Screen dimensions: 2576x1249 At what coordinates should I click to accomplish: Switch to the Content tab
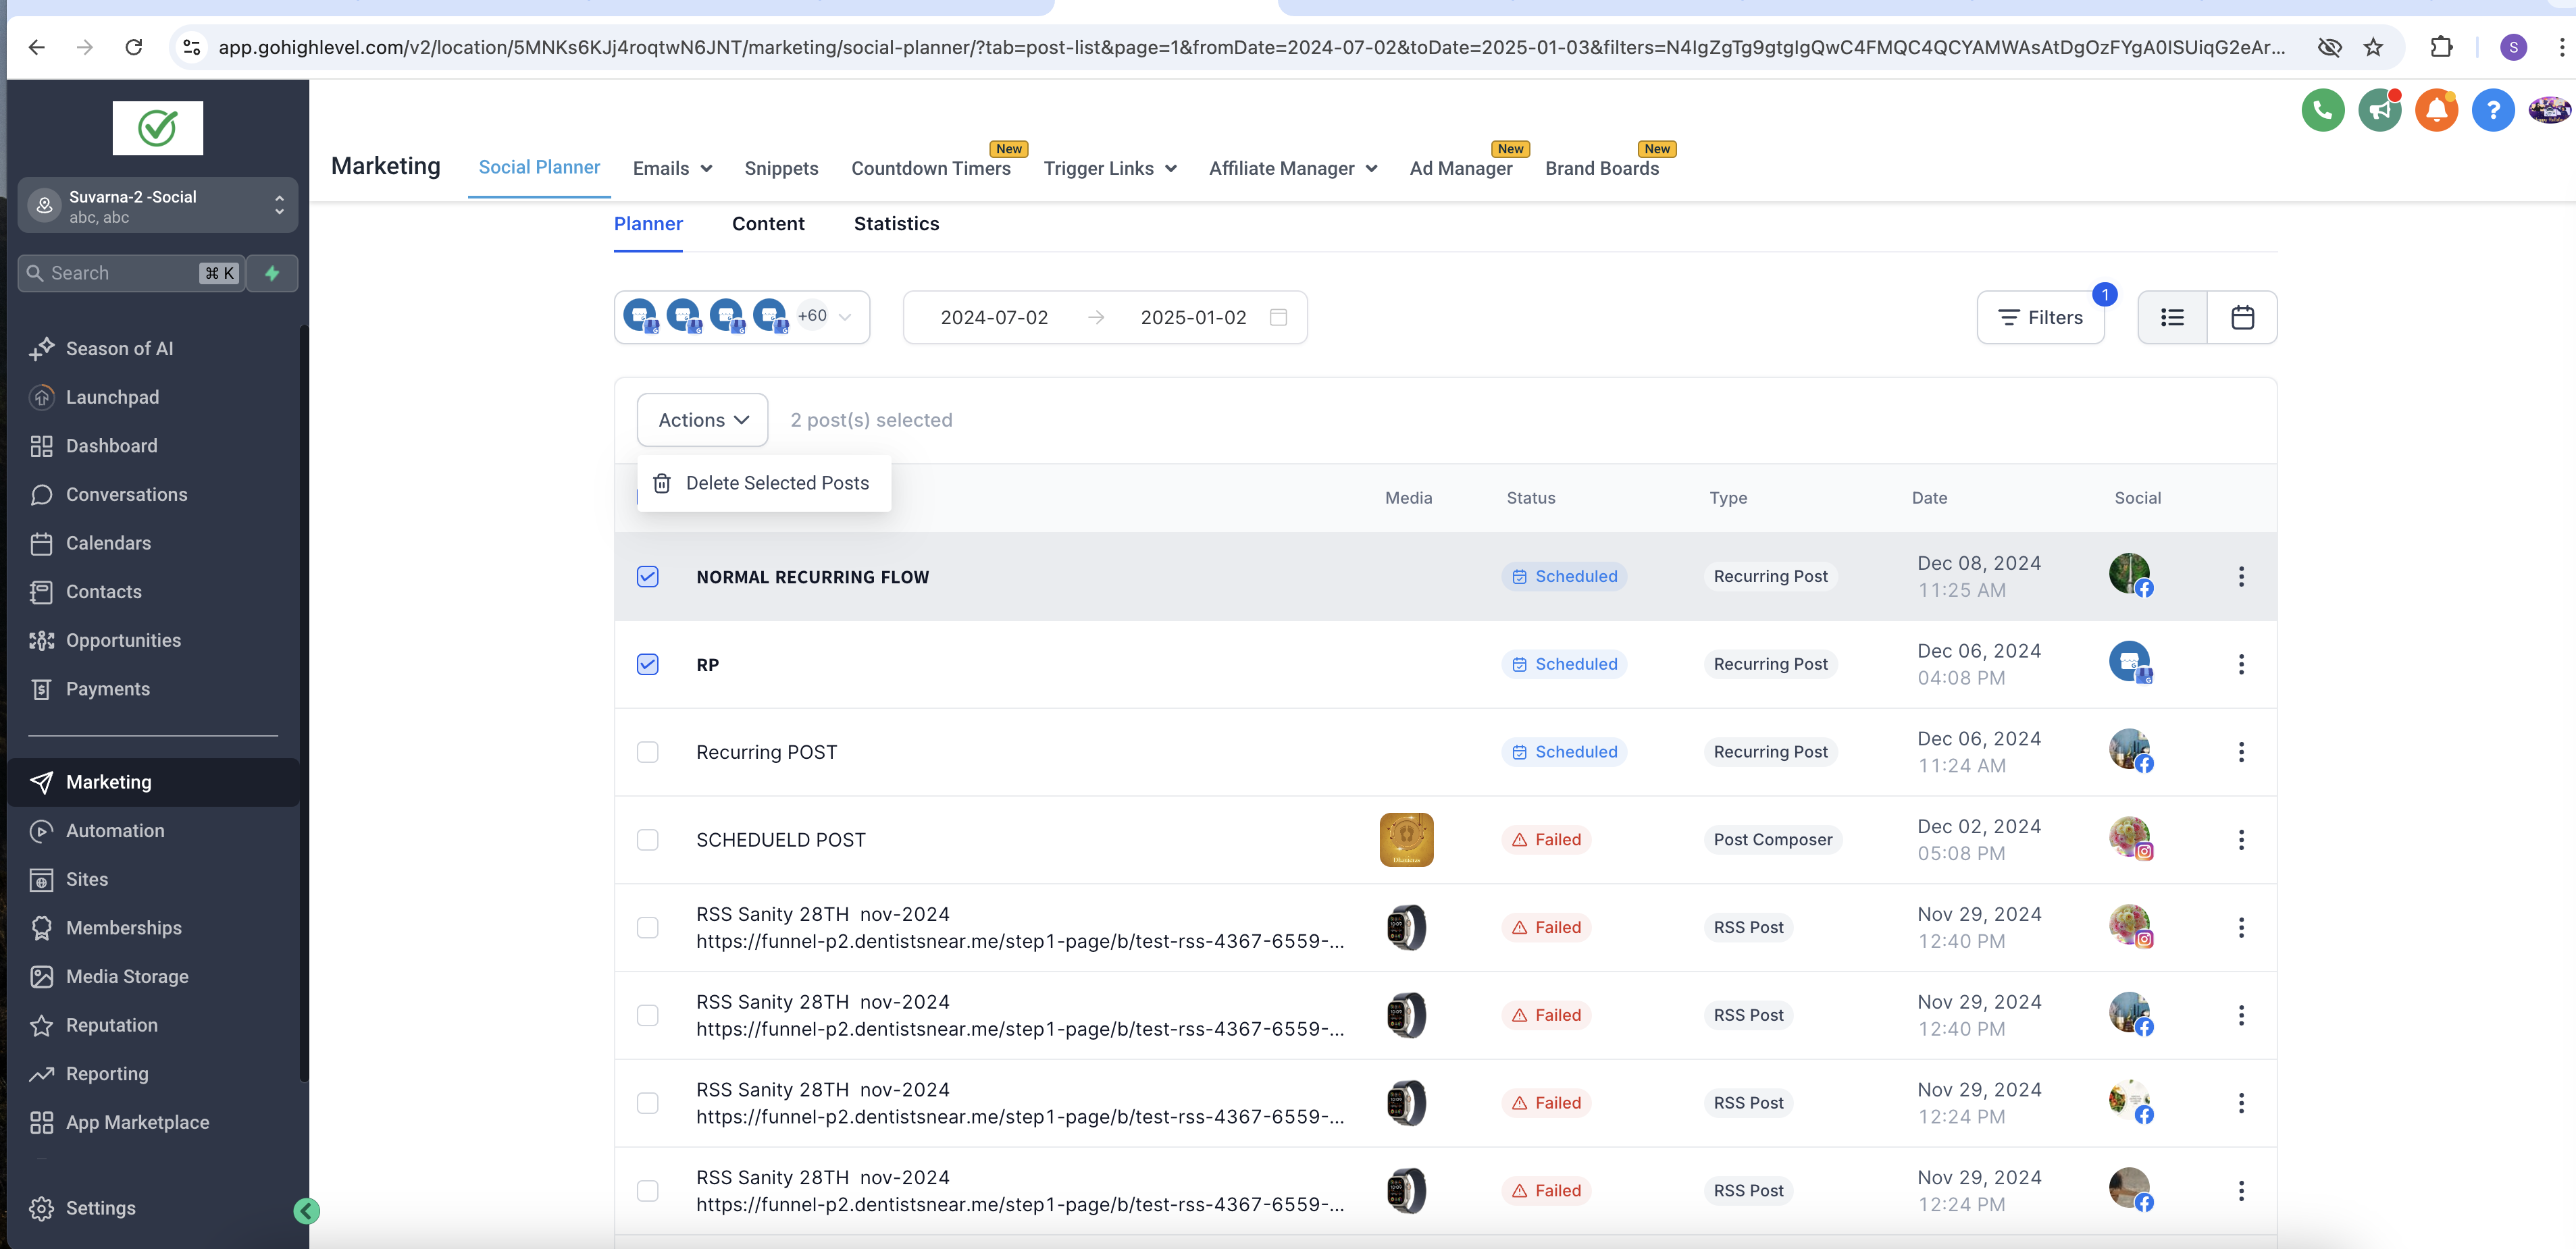pos(768,224)
